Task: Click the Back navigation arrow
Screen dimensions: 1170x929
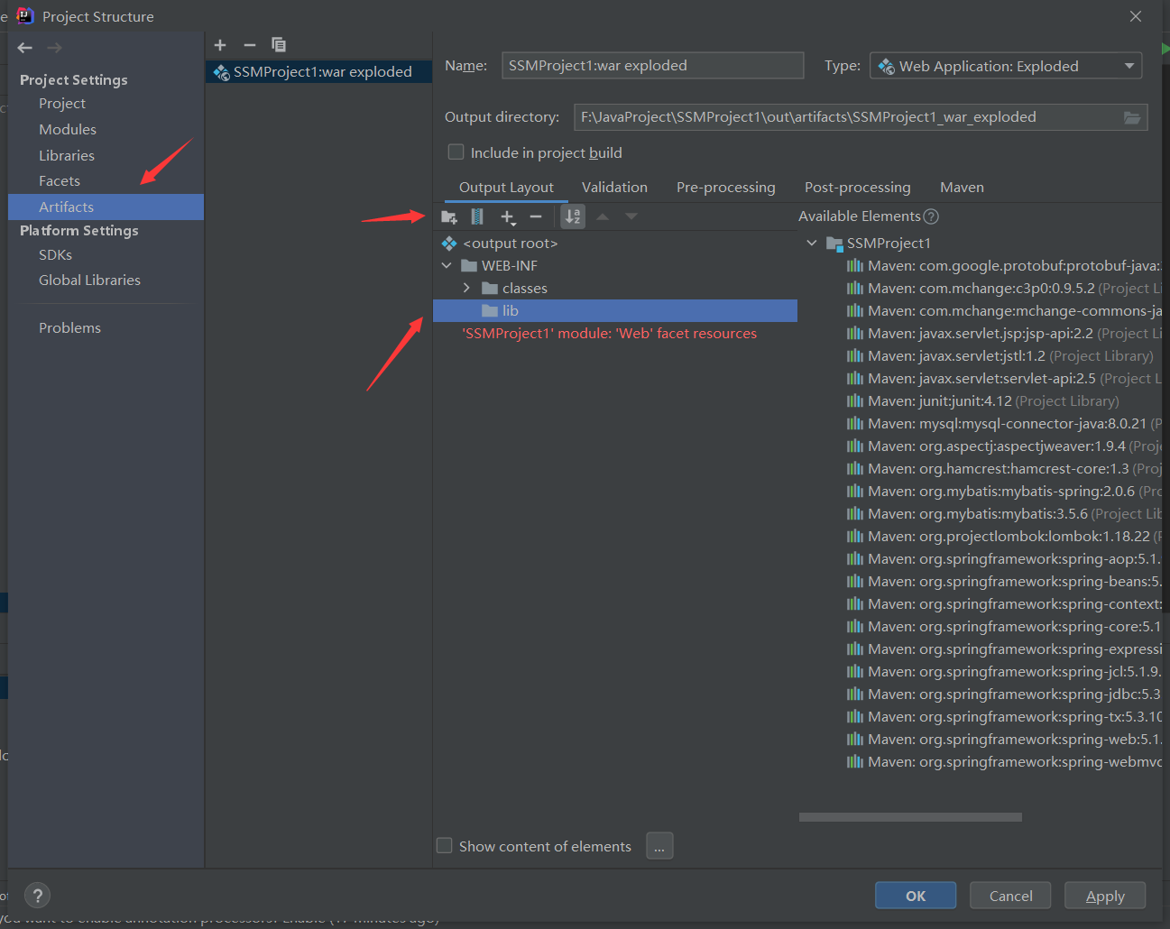Action: tap(25, 48)
